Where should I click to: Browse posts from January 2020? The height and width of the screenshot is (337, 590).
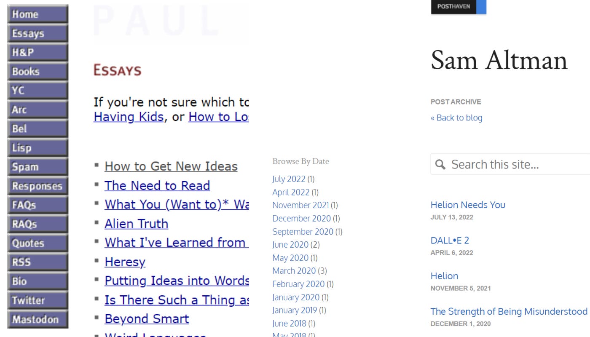[x=296, y=297]
